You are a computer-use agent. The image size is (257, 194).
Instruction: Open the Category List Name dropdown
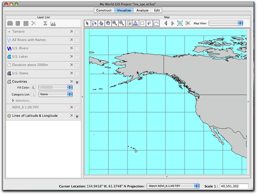(56, 94)
